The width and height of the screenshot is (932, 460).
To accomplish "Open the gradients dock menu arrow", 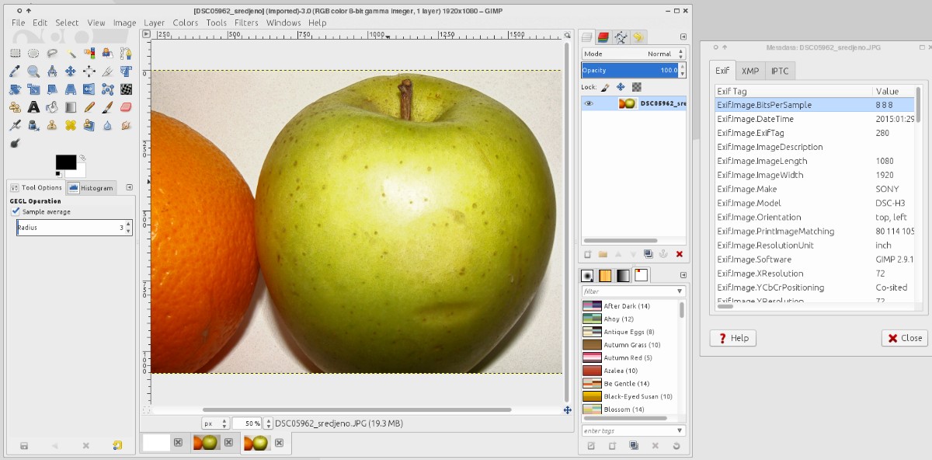I will (683, 275).
